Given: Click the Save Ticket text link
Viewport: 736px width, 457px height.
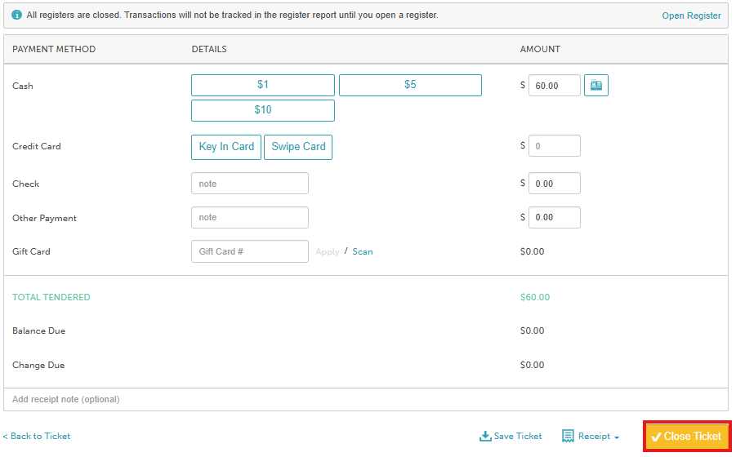Looking at the screenshot, I should (x=518, y=437).
